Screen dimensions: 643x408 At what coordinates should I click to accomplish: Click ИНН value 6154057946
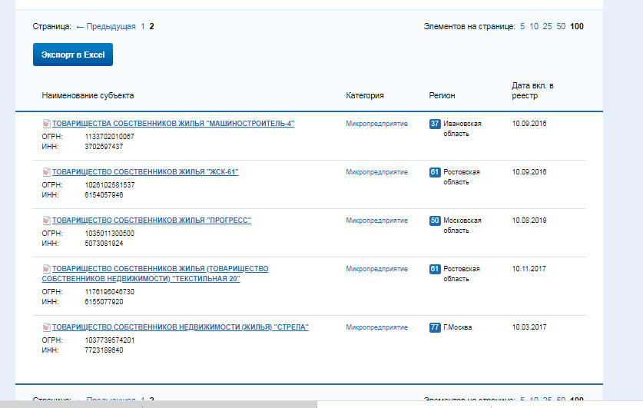pyautogui.click(x=104, y=194)
